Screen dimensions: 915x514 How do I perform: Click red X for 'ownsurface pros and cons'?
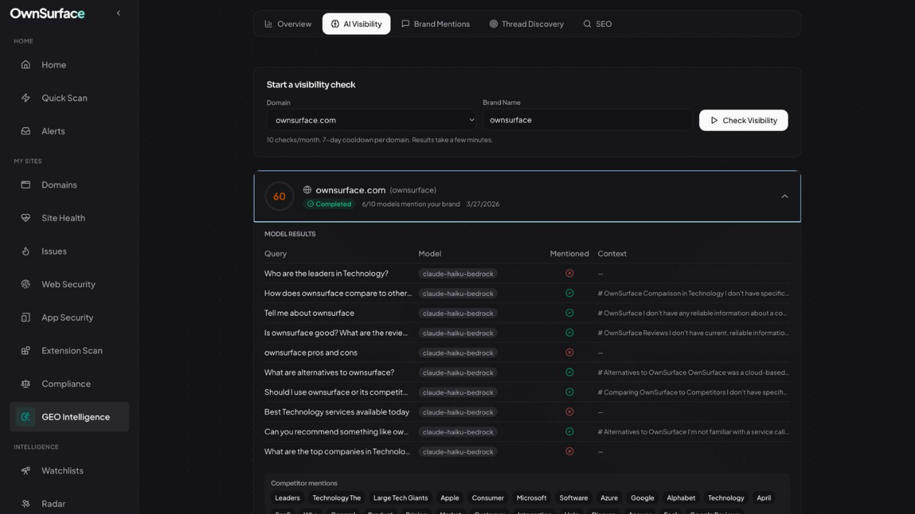coord(569,353)
